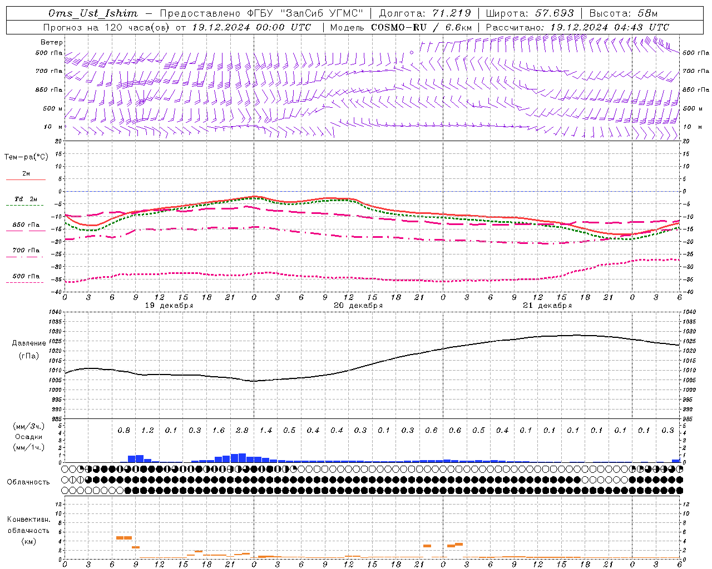This screenshot has height=569, width=712.
Task: Click the 0.8 precipitation value
Action: [x=123, y=431]
